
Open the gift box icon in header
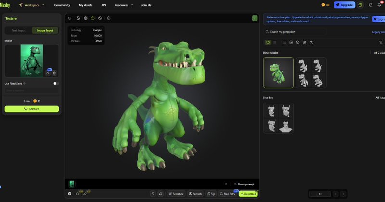point(360,5)
